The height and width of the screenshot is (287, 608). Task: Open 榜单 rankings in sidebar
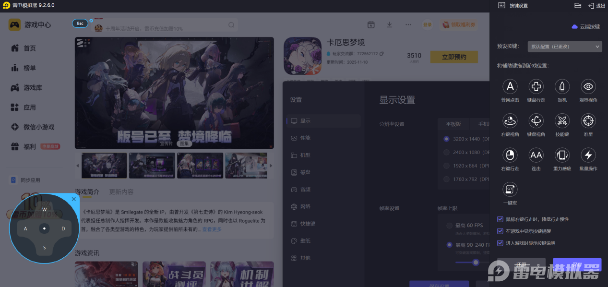(x=30, y=68)
